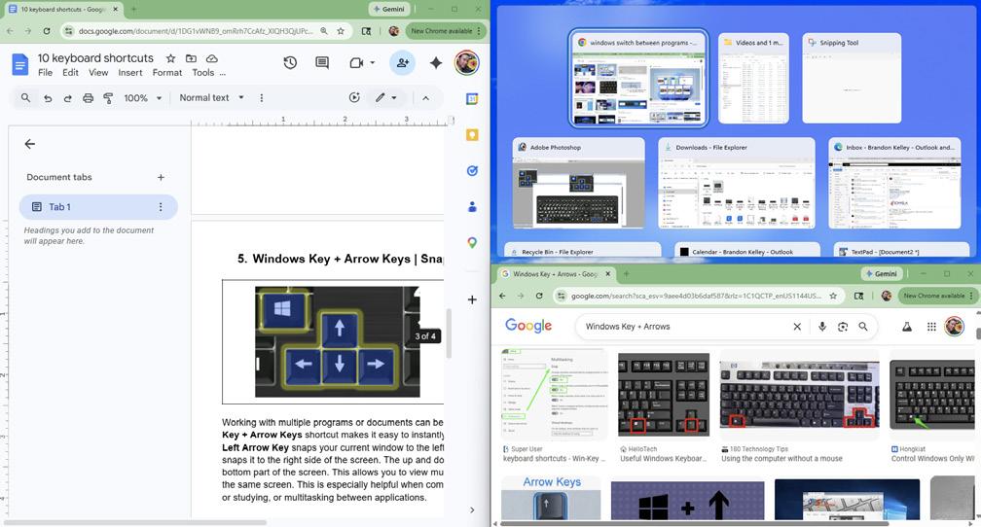Open the Format menu in Docs
981x527 pixels.
click(167, 73)
